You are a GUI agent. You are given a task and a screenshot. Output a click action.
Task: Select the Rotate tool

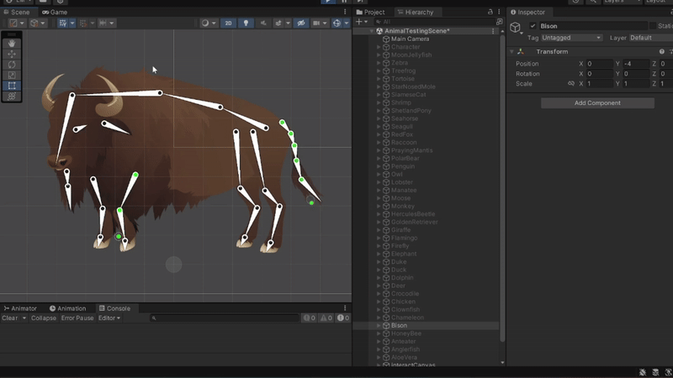click(12, 65)
